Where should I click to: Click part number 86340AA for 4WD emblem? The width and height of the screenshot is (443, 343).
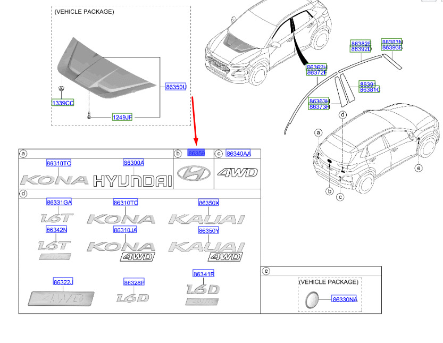238,153
